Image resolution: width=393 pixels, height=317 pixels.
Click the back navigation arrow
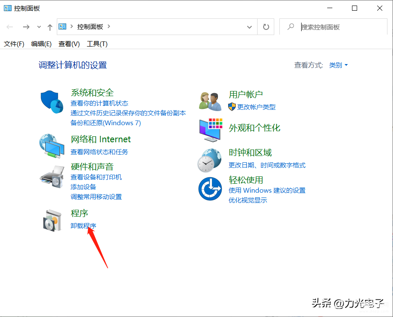point(10,27)
